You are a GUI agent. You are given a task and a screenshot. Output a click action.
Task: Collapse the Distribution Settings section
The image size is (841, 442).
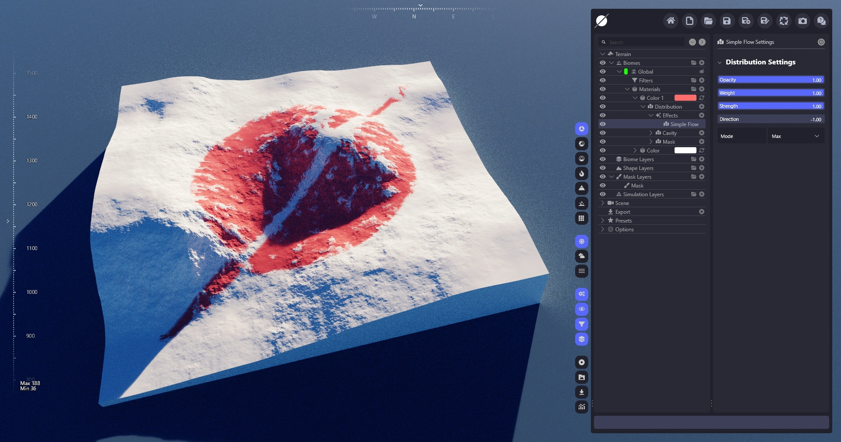(719, 62)
